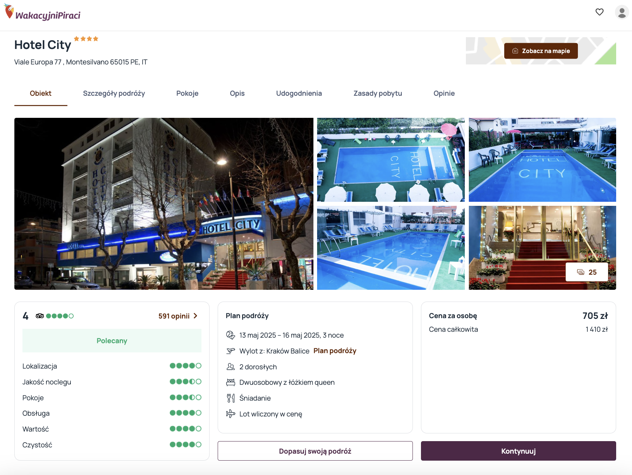Viewport: 632px width, 475px height.
Task: Click the bed icon by Dwuosobowy room
Action: pos(231,382)
